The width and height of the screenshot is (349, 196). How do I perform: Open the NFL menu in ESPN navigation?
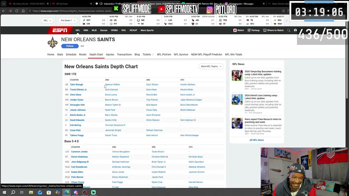coord(78,30)
